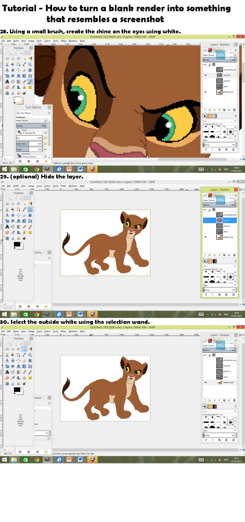Toggle lock alpha channel icon in step 28 Layers
The height and width of the screenshot is (522, 245).
pos(214,65)
